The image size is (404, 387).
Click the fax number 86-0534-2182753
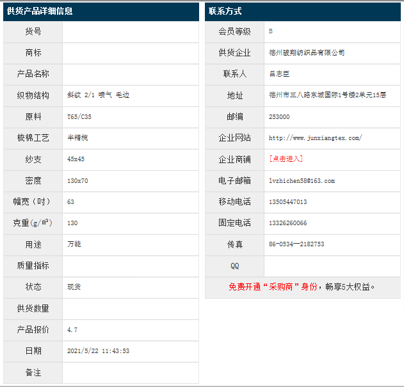[x=296, y=244]
